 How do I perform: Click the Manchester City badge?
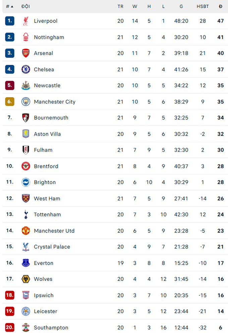25,102
